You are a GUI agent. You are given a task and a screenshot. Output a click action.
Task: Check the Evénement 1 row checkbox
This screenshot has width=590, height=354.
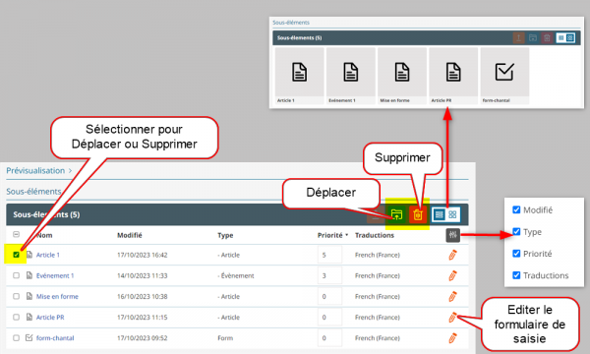click(16, 275)
